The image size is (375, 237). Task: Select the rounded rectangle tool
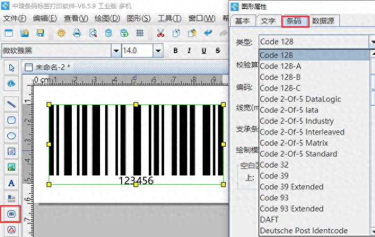[x=12, y=120]
